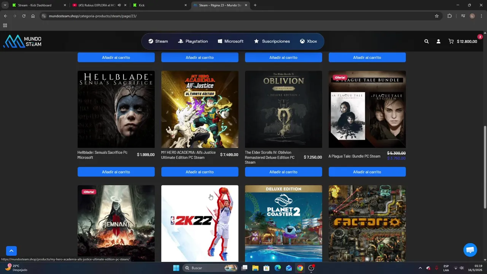Viewport: 487px width, 274px height.
Task: Go to the browser home page
Action: 33,16
